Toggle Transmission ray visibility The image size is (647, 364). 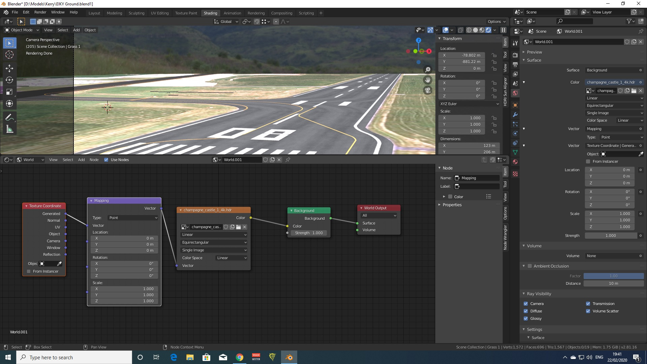588,304
